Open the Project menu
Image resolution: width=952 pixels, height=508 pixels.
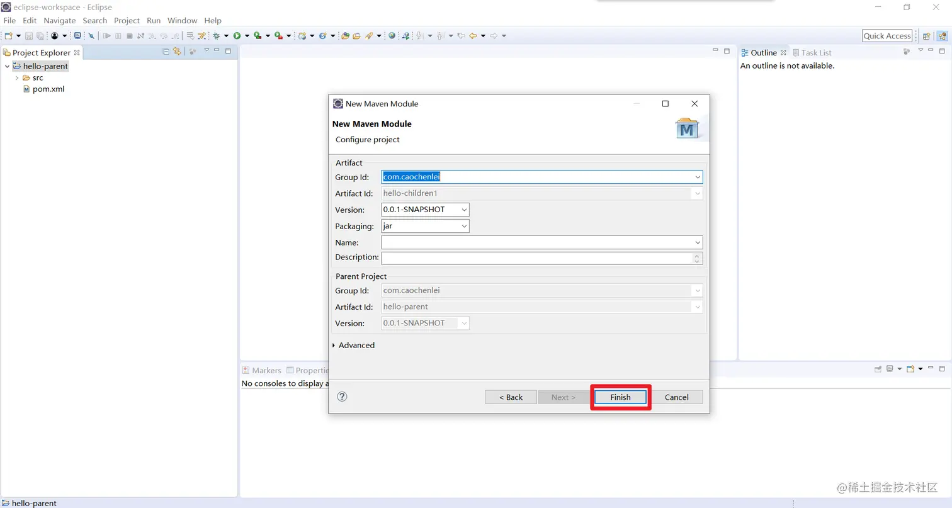click(x=127, y=21)
